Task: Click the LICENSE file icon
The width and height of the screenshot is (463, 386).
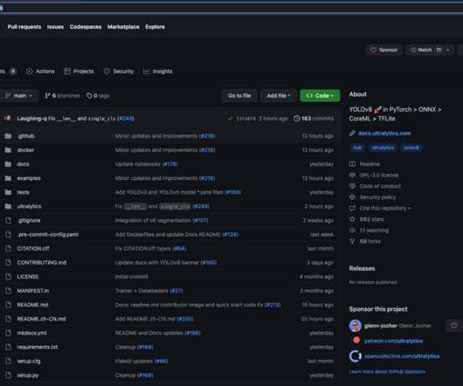Action: [x=8, y=277]
